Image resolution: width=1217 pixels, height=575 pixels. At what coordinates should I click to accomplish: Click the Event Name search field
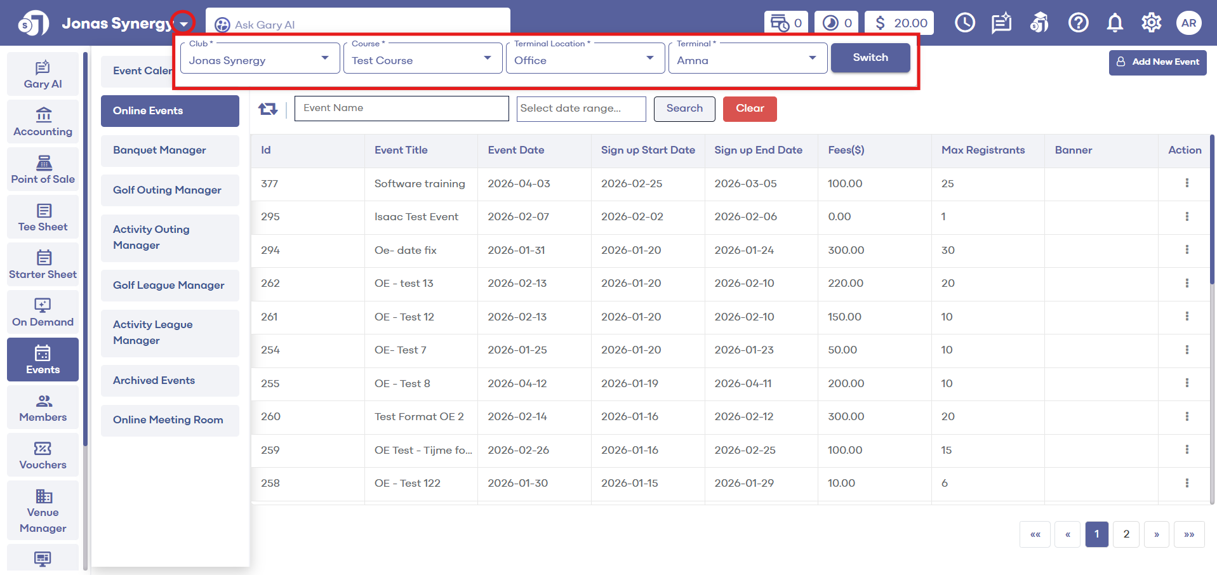(x=401, y=109)
